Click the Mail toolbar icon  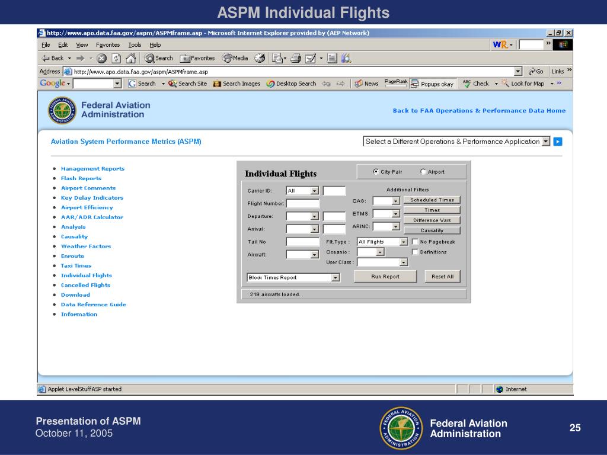pos(277,59)
